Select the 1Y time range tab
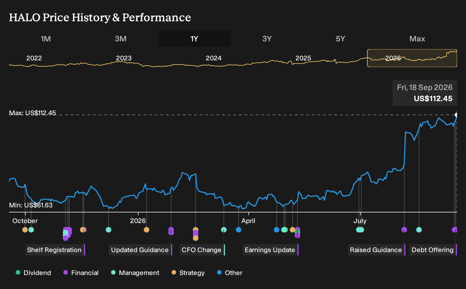This screenshot has width=466, height=289. (195, 39)
